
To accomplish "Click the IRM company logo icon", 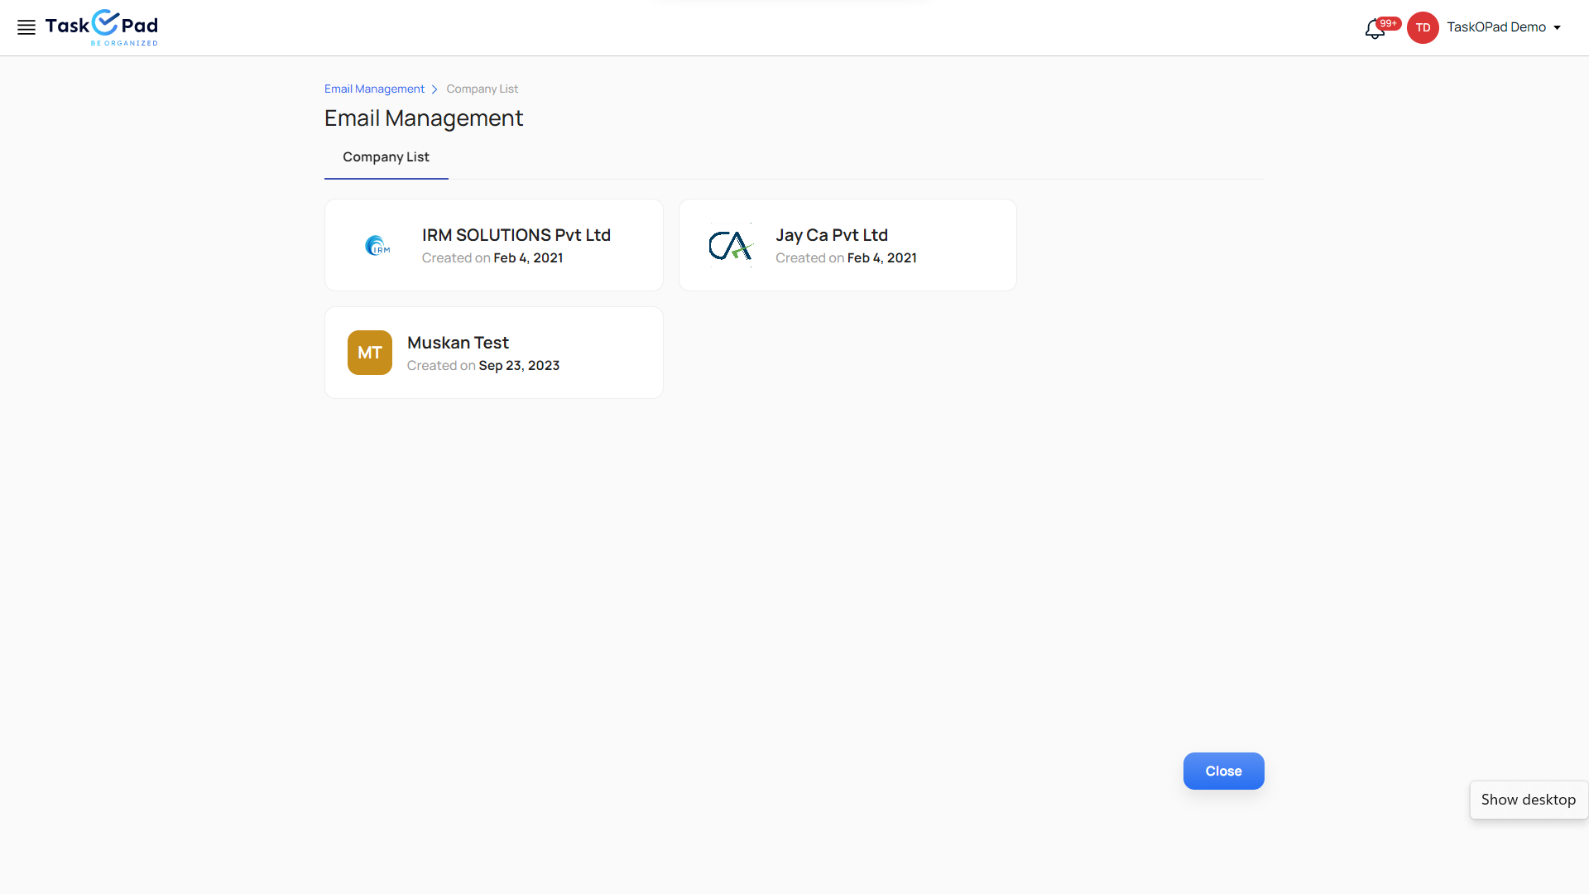I will coord(377,245).
